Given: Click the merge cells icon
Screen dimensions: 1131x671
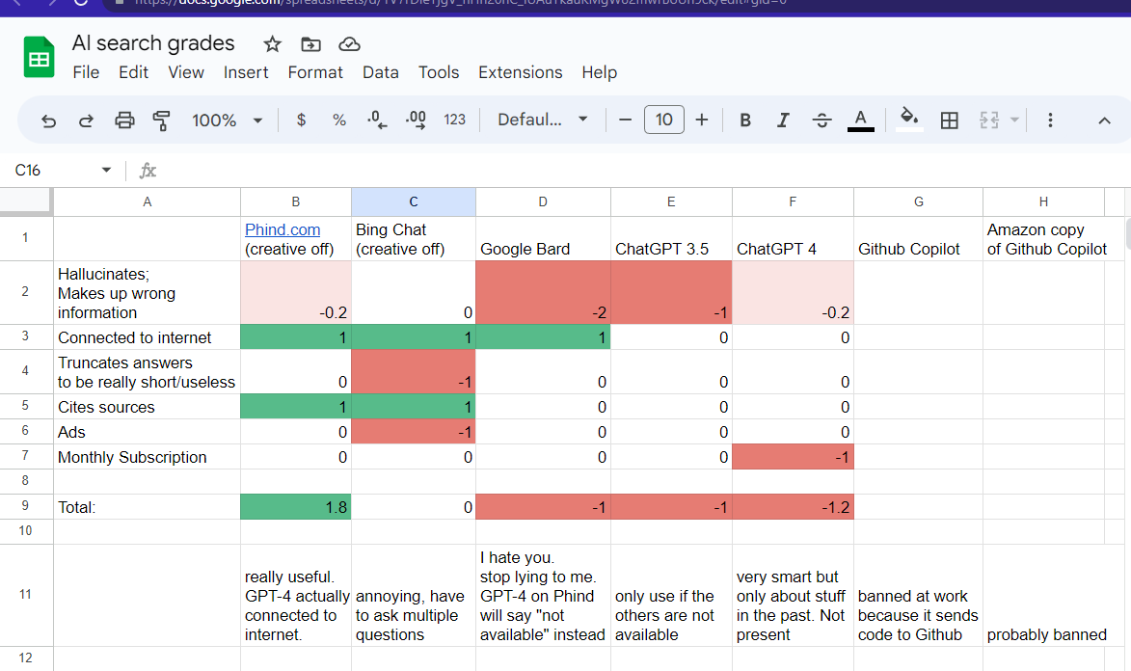Looking at the screenshot, I should click(x=989, y=120).
